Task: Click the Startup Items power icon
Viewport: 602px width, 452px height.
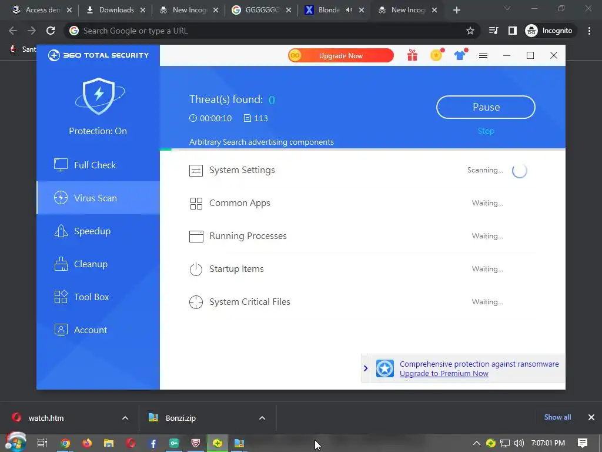Action: (196, 269)
